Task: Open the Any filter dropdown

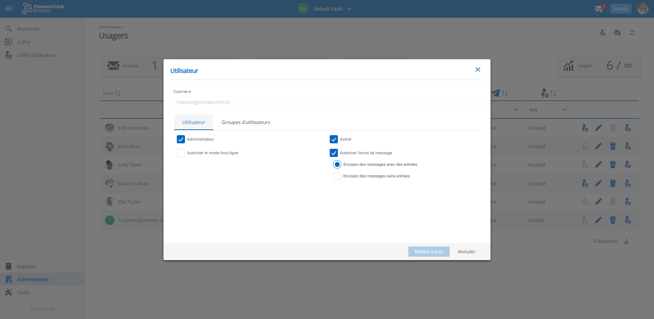Action: 548,110
